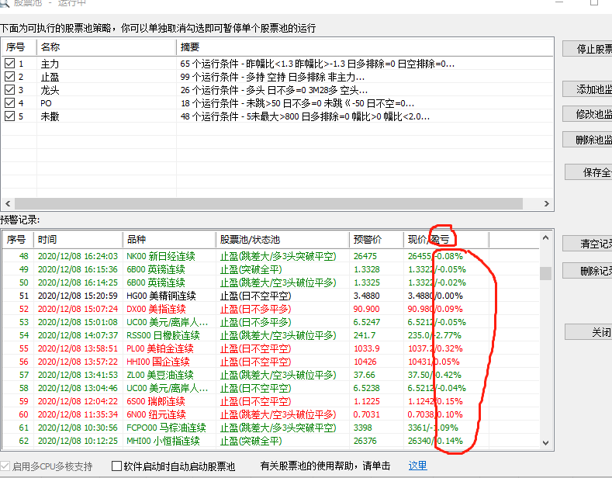Disable the 龙头 strategy checkbox
The height and width of the screenshot is (478, 612).
[10, 90]
